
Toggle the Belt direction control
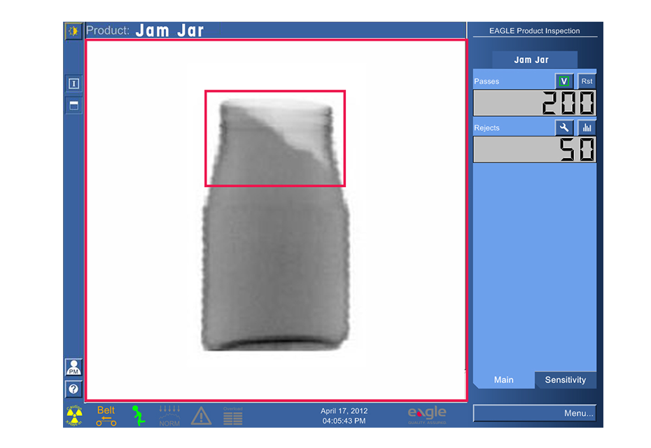(106, 415)
